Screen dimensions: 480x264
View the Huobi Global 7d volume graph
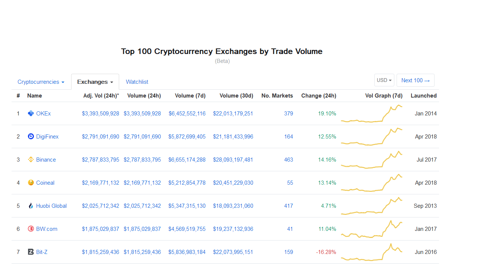pos(372,206)
